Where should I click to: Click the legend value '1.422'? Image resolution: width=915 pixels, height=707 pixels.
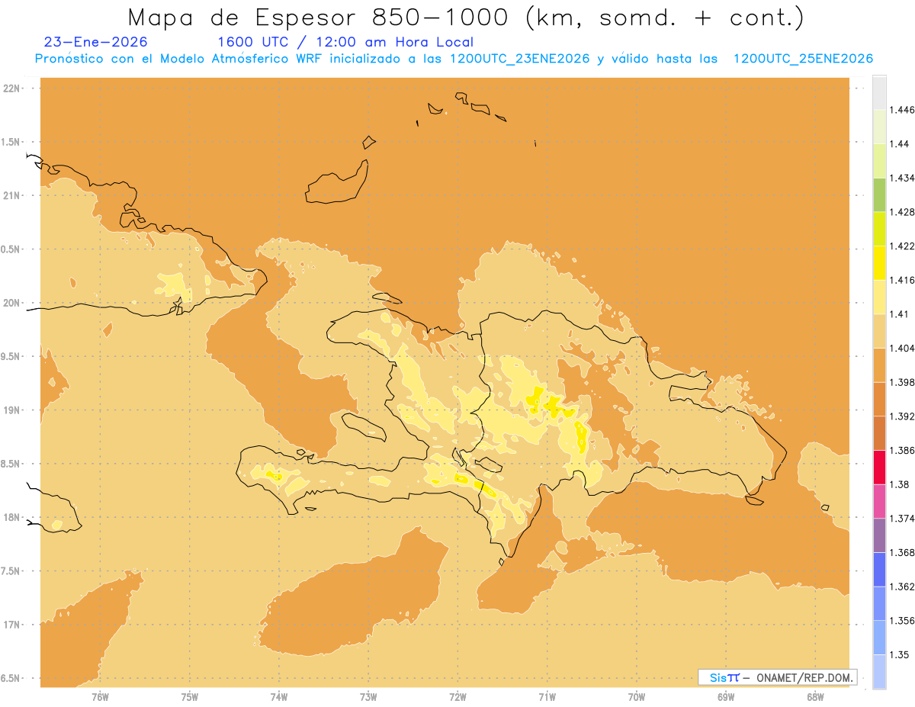pyautogui.click(x=904, y=246)
